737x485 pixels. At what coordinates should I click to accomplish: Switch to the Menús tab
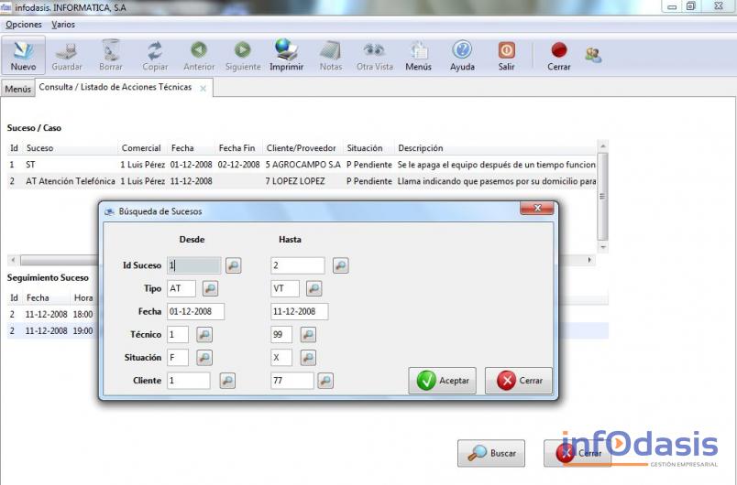tap(17, 89)
